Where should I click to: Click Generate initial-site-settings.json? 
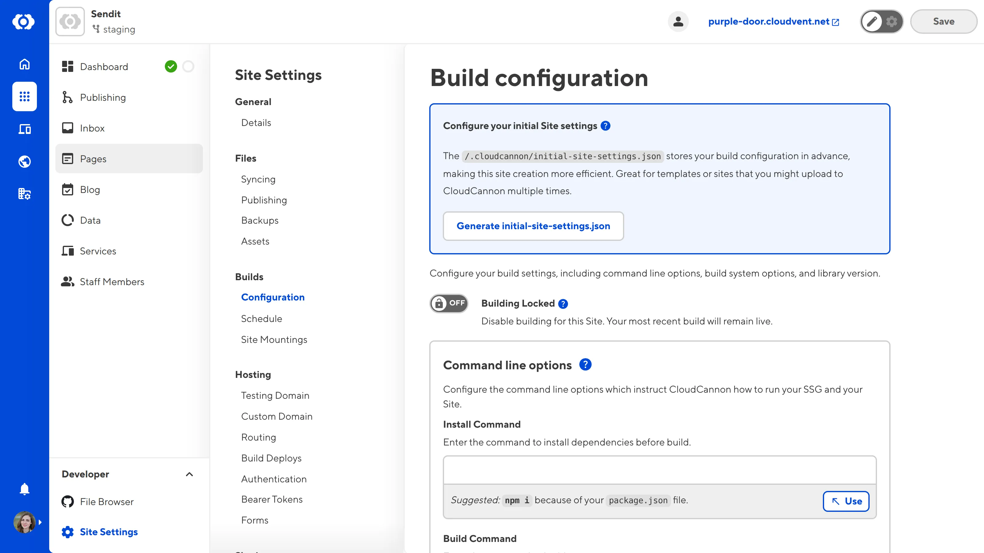pos(533,226)
